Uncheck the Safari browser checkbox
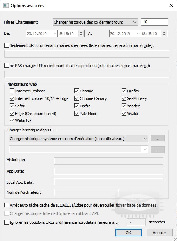This screenshot has width=177, height=241. 12,106
